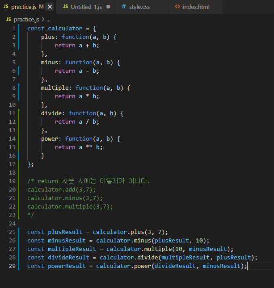Viewport: 274px width, 288px height.
Task: Click line number 11 in the gutter
Action: [12, 113]
